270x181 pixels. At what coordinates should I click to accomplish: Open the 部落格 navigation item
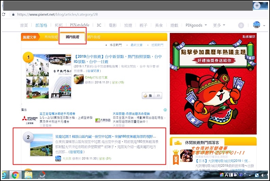click(41, 25)
